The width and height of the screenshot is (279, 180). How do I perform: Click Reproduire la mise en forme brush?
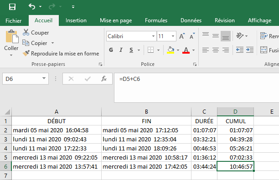[26, 53]
